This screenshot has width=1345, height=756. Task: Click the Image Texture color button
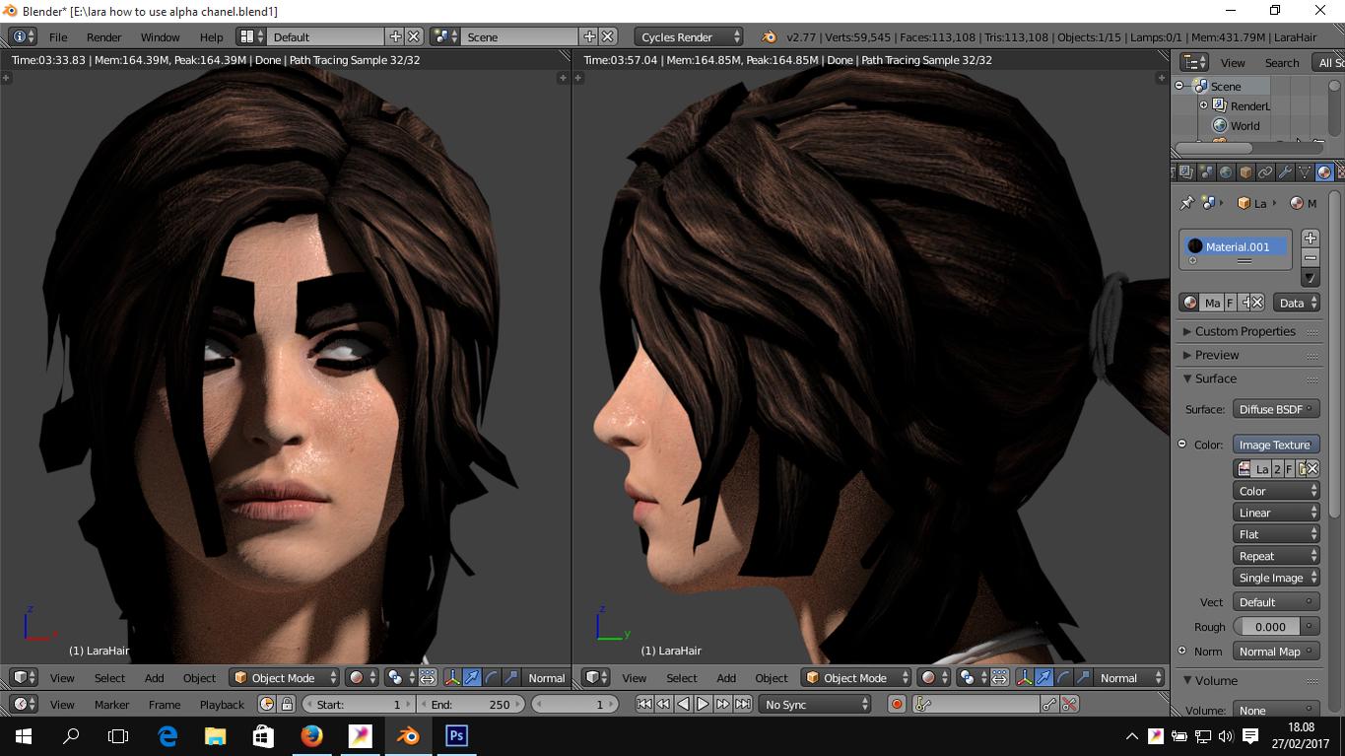[x=1276, y=445]
